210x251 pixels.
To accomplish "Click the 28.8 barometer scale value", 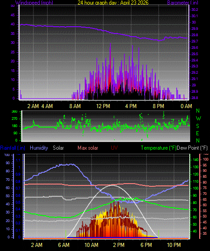I will (x=195, y=98).
